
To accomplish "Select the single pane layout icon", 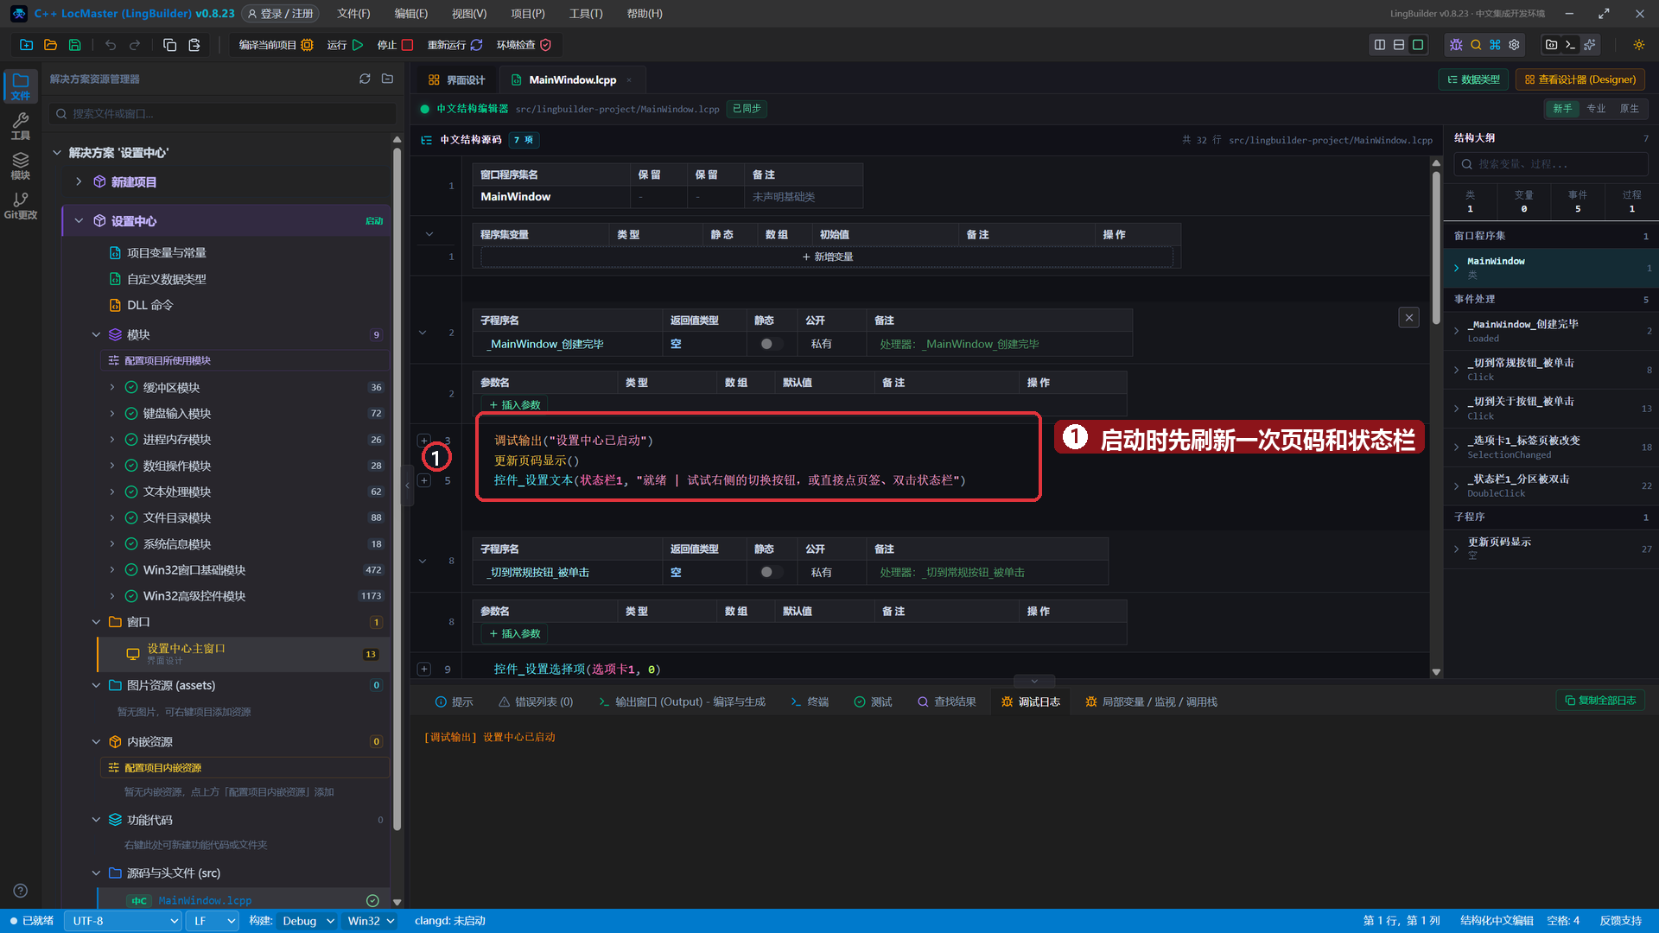I will [x=1418, y=45].
